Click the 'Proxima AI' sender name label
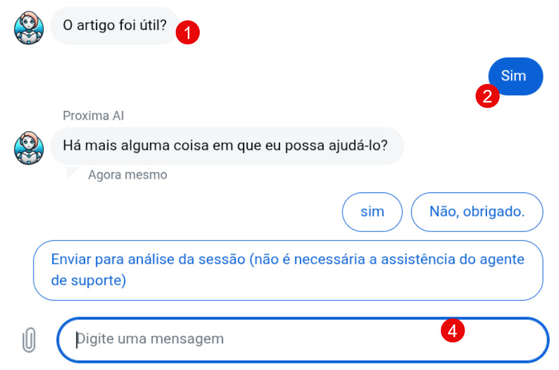 pos(93,115)
